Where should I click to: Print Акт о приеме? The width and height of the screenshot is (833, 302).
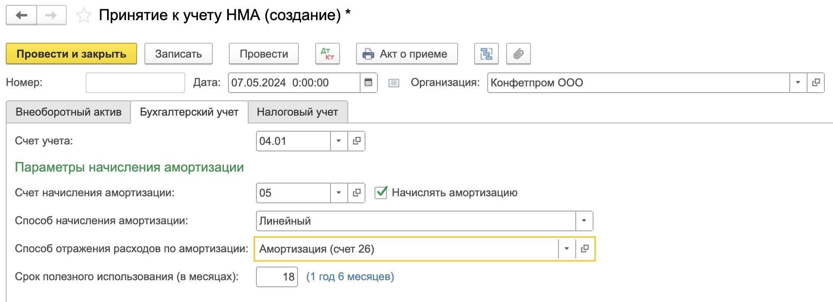pyautogui.click(x=407, y=54)
